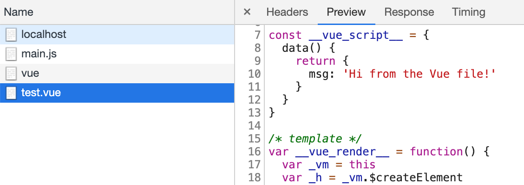Switch to the Headers tab

(287, 12)
